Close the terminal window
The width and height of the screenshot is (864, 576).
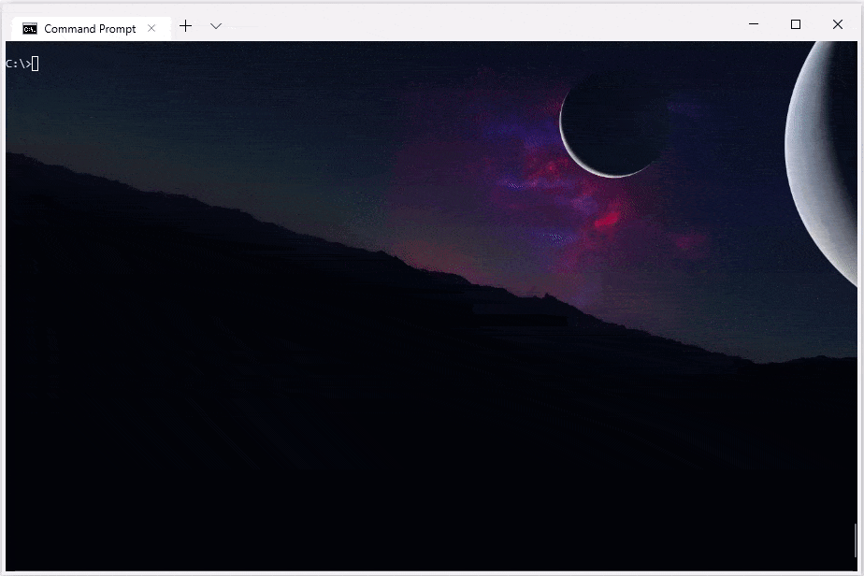pyautogui.click(x=838, y=24)
